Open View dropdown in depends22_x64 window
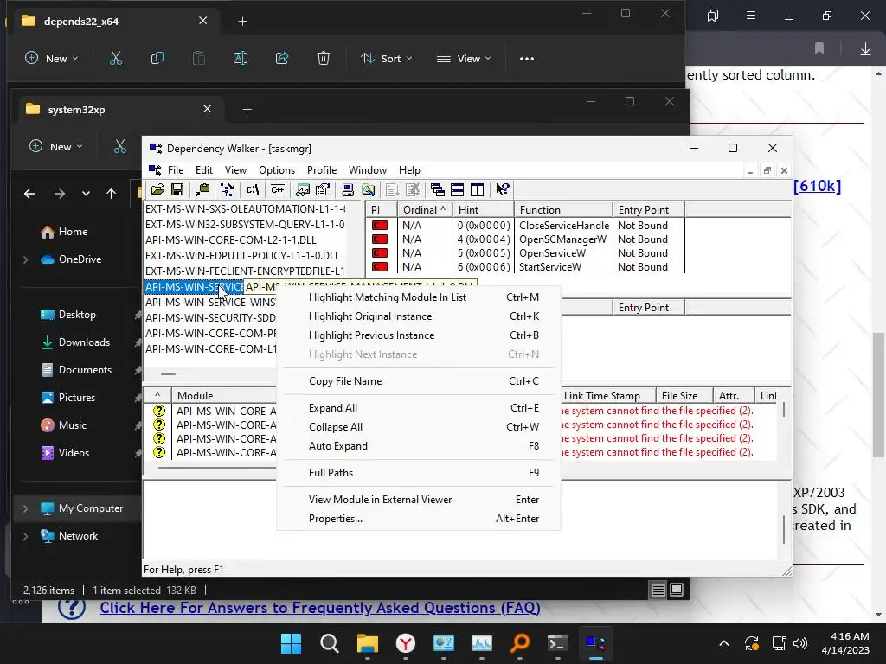This screenshot has width=886, height=664. click(x=464, y=58)
